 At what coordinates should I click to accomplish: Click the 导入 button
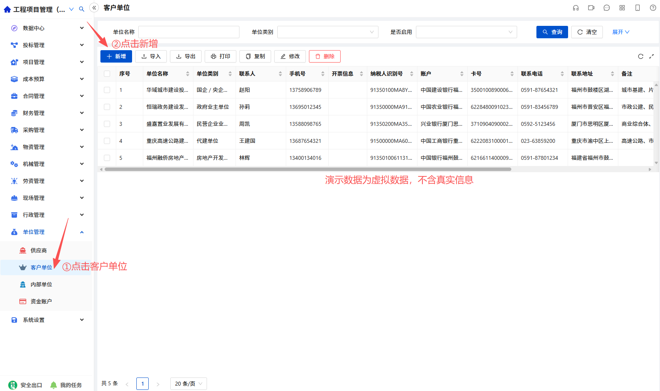(151, 56)
